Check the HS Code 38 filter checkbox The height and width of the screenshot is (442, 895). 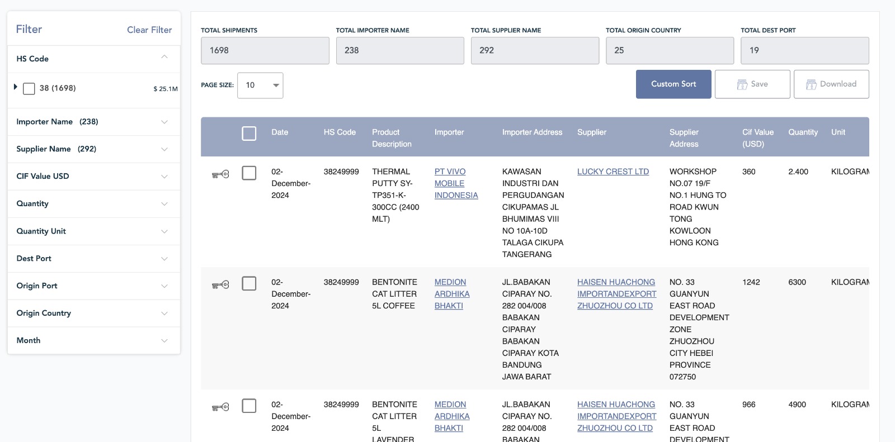tap(29, 88)
